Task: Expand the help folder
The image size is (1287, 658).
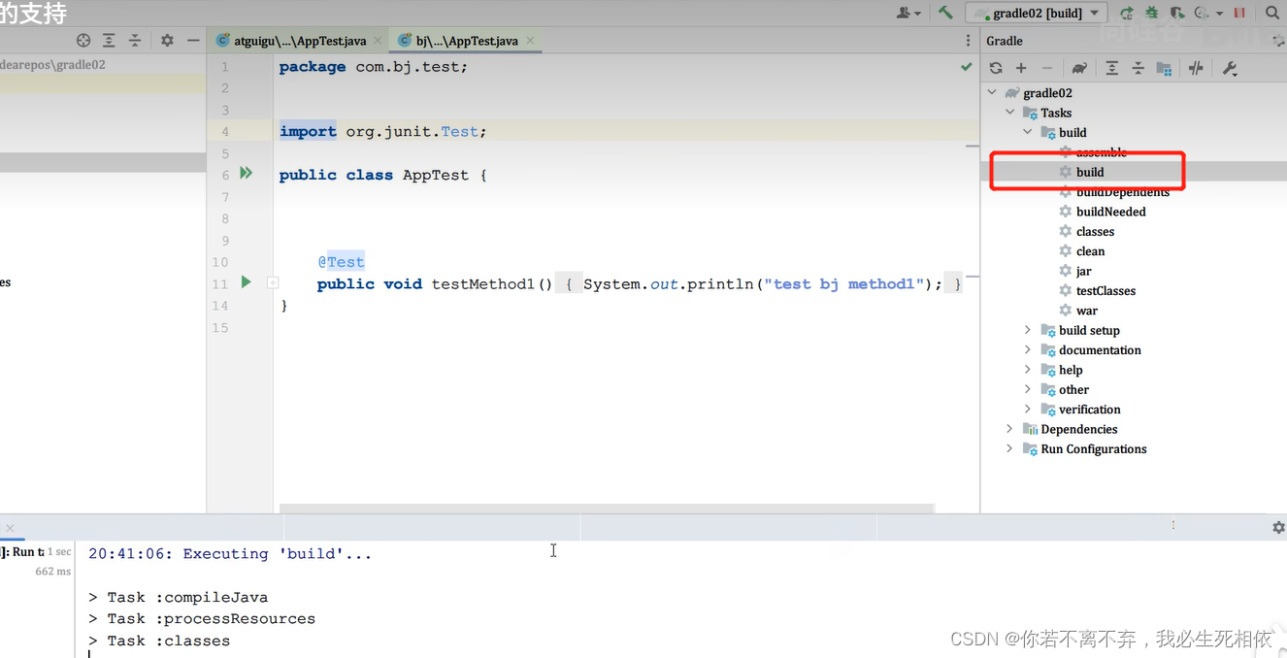Action: pos(1028,370)
